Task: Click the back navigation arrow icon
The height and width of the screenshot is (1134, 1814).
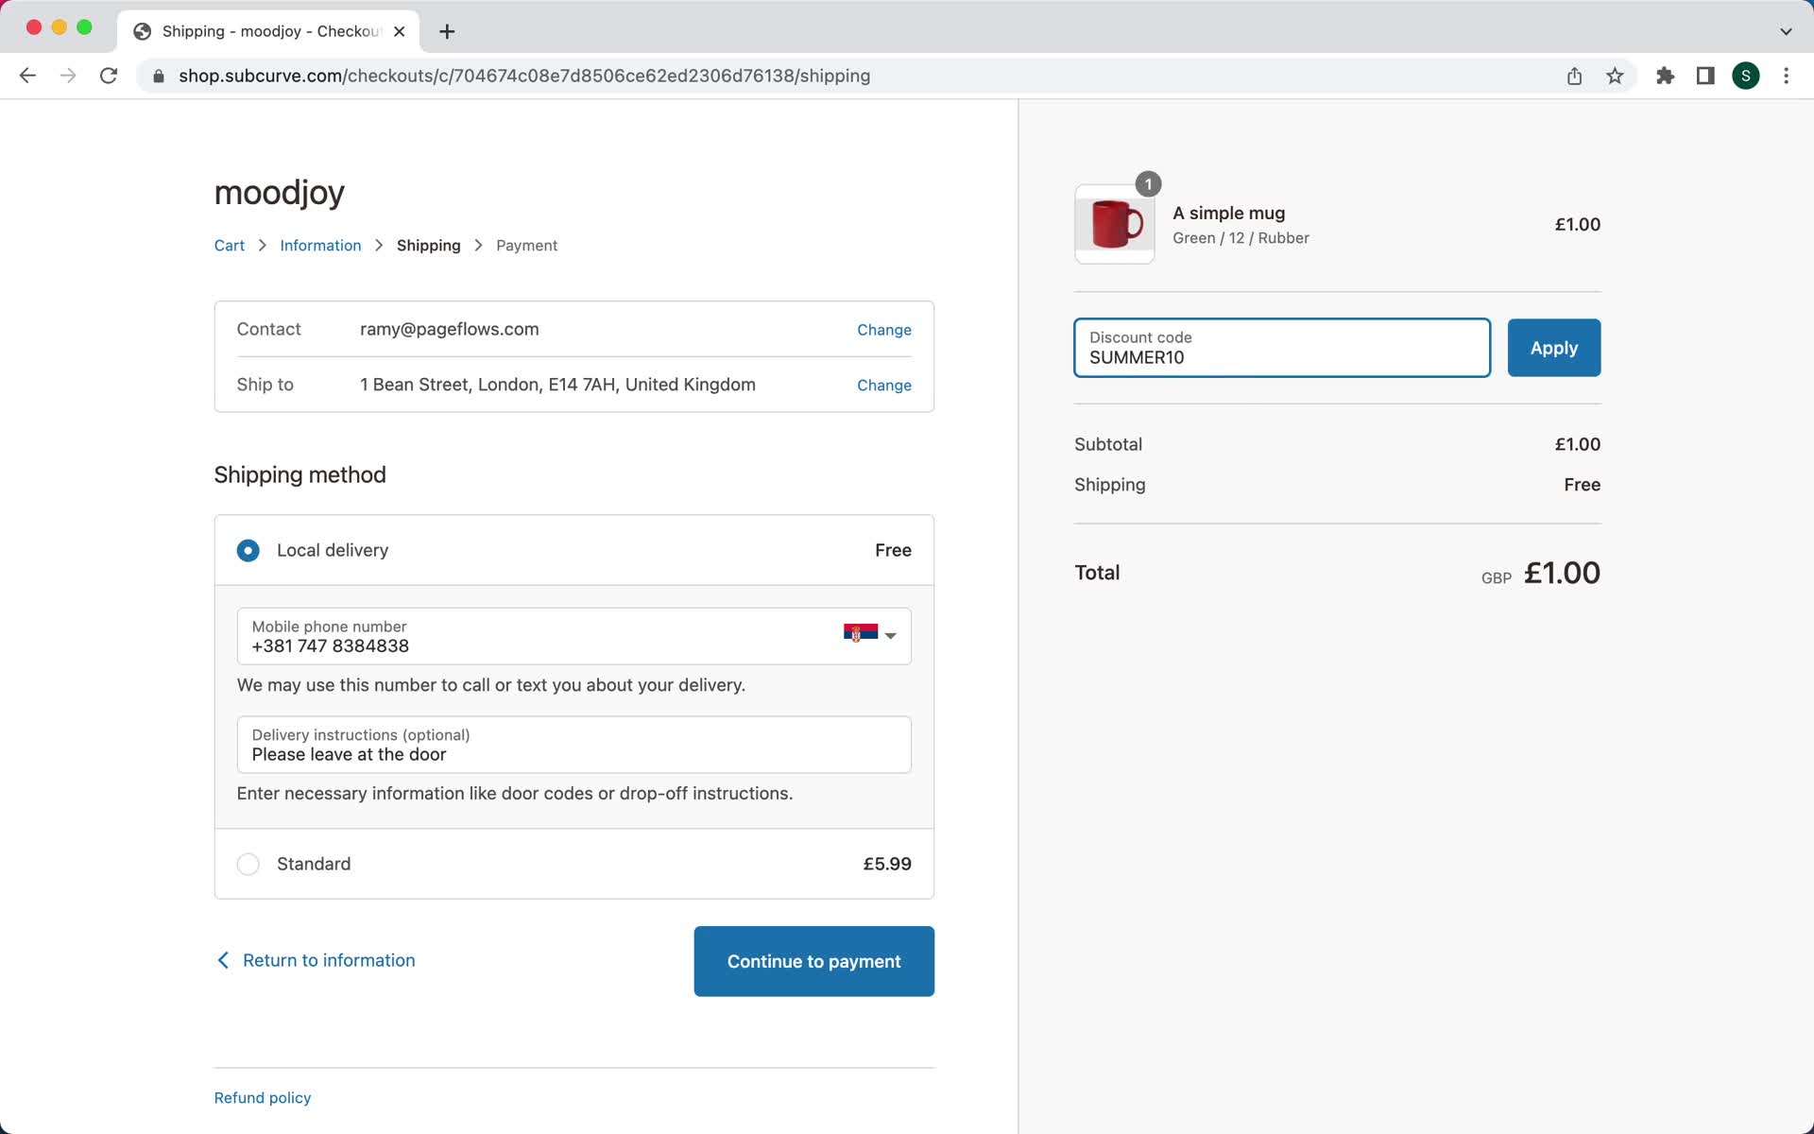Action: pyautogui.click(x=26, y=75)
